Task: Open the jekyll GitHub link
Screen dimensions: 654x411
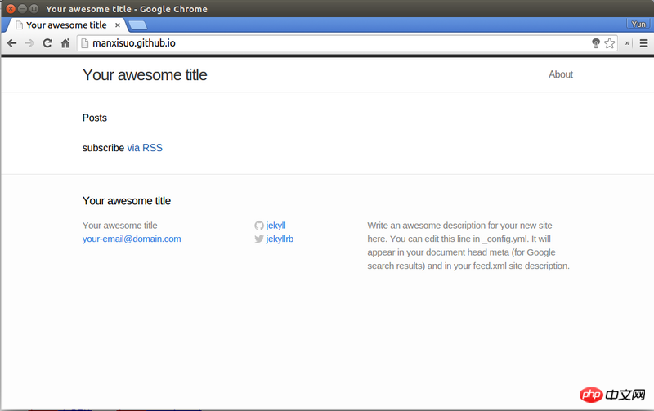Action: point(275,226)
